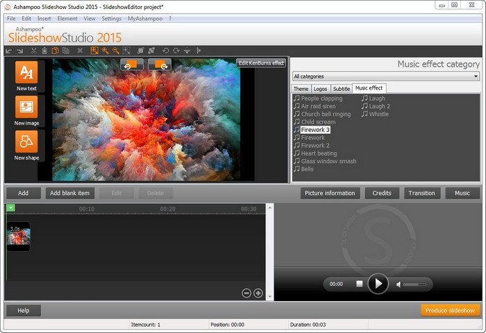Viewport: 486px width, 333px height.
Task: Select Heart beating sound effect
Action: click(315, 153)
